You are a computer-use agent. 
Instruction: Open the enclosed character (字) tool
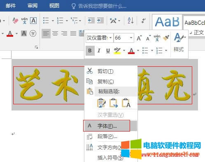[x=33, y=33]
